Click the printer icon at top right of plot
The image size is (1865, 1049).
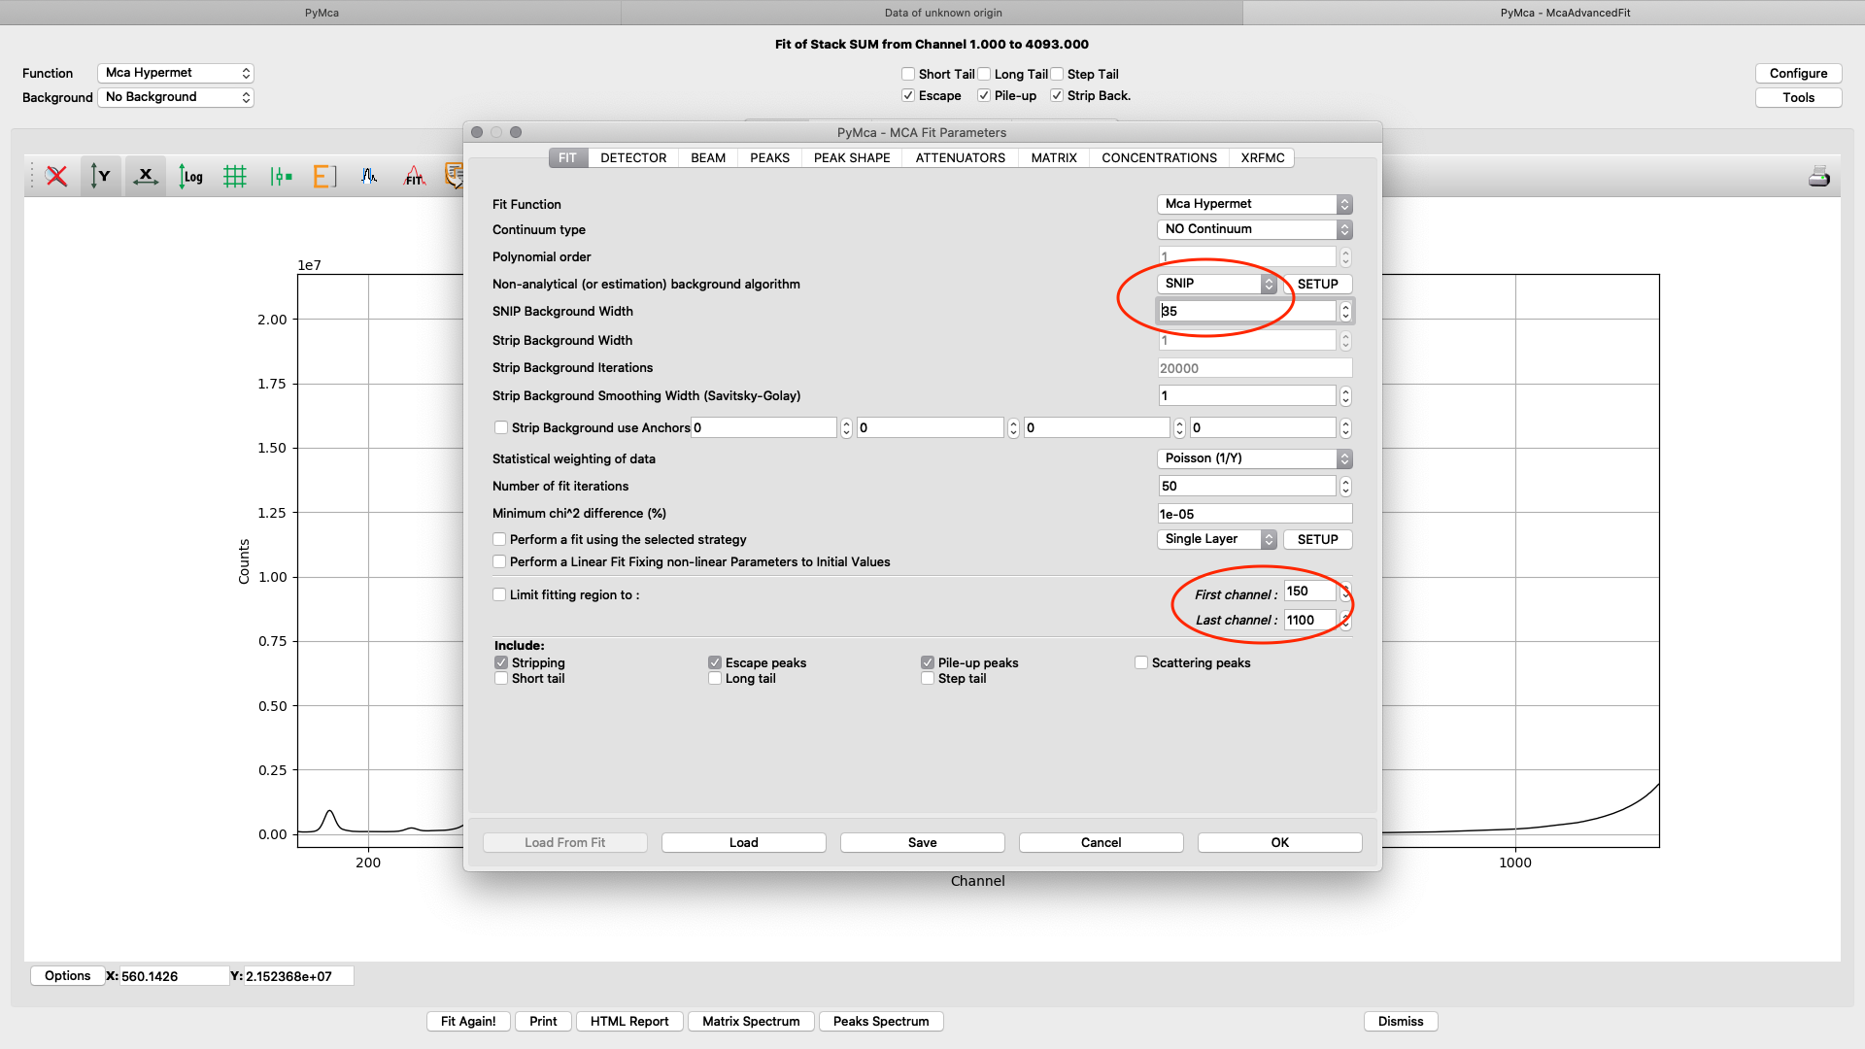tap(1819, 176)
